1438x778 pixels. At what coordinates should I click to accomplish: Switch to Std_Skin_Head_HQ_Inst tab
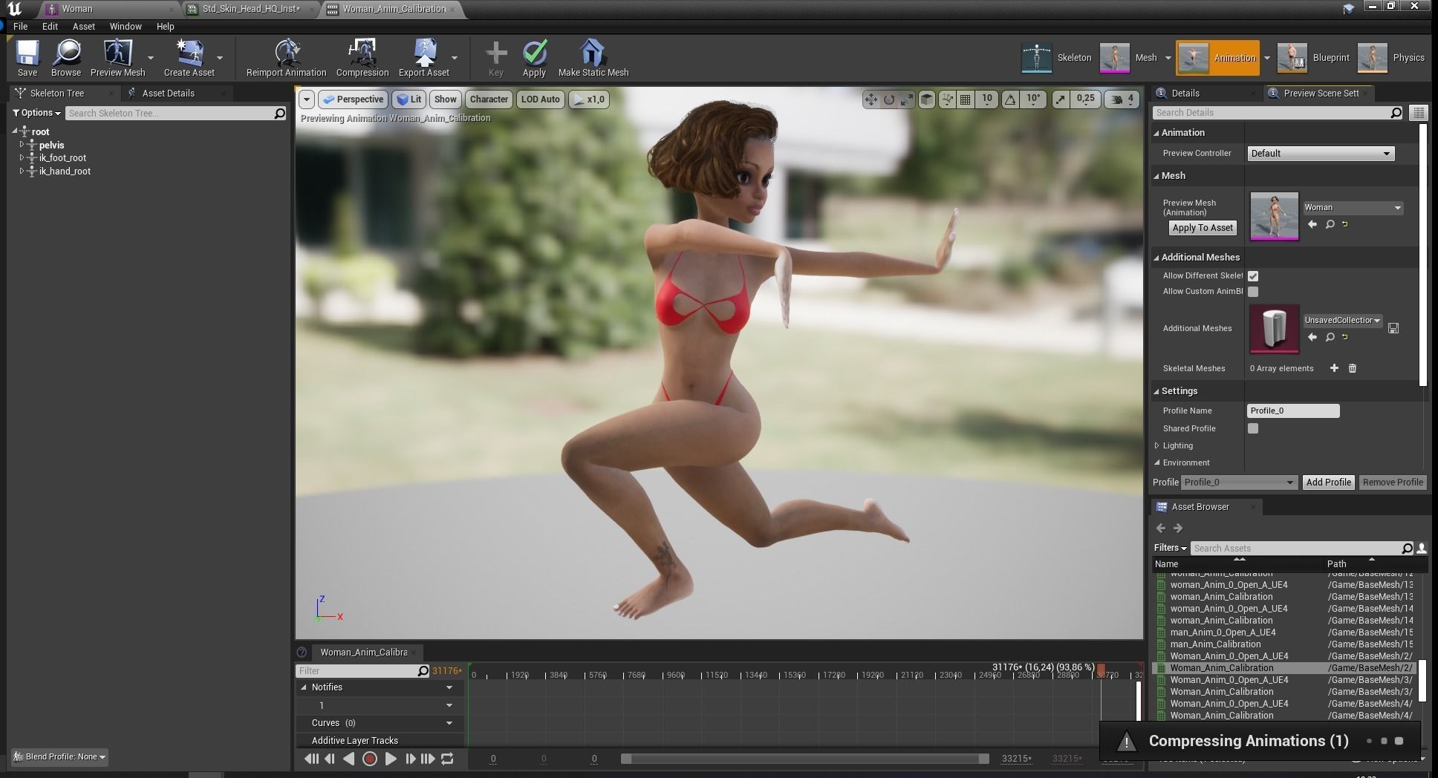(x=251, y=9)
